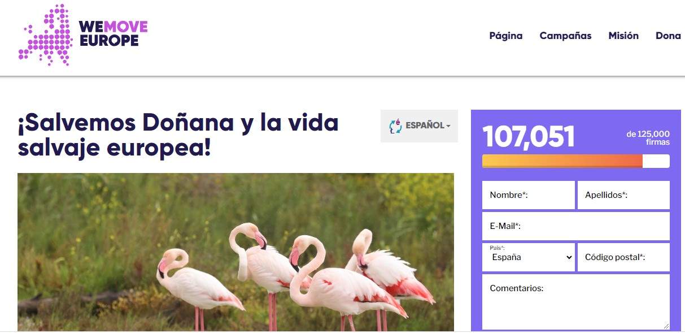Click the Nombre input field

[529, 195]
